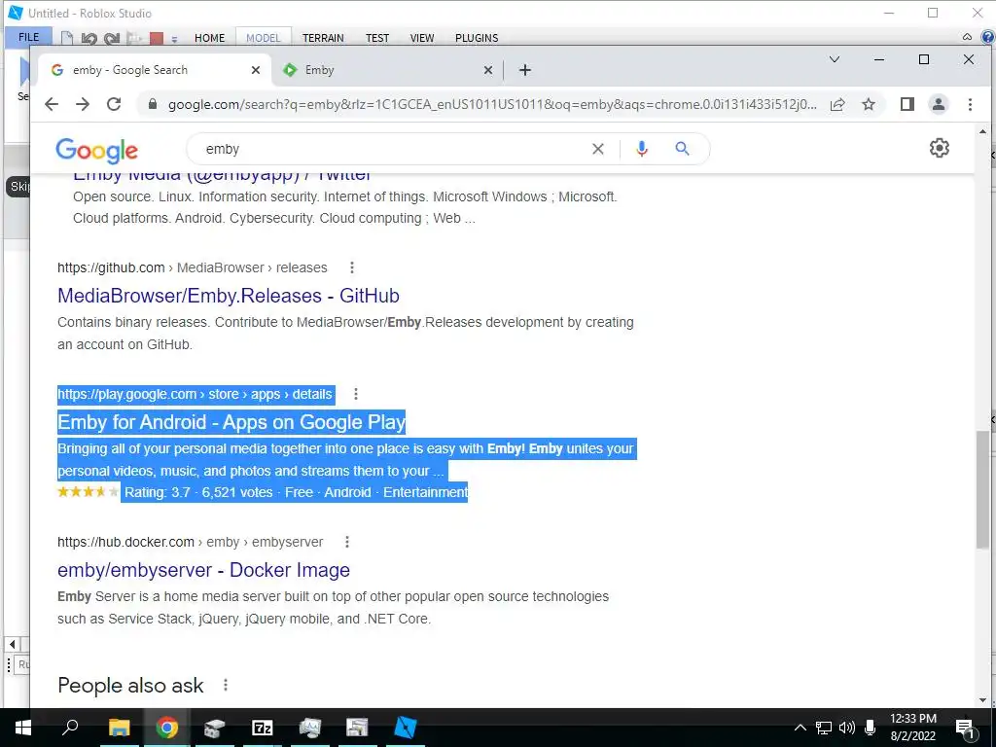Open the Chrome profile avatar menu
Image resolution: width=996 pixels, height=747 pixels.
click(x=939, y=104)
